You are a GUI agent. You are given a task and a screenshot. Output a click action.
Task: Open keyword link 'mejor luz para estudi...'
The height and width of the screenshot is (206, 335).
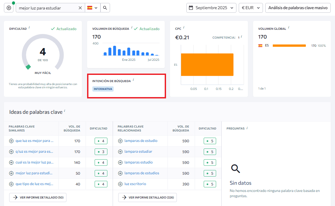(x=34, y=173)
